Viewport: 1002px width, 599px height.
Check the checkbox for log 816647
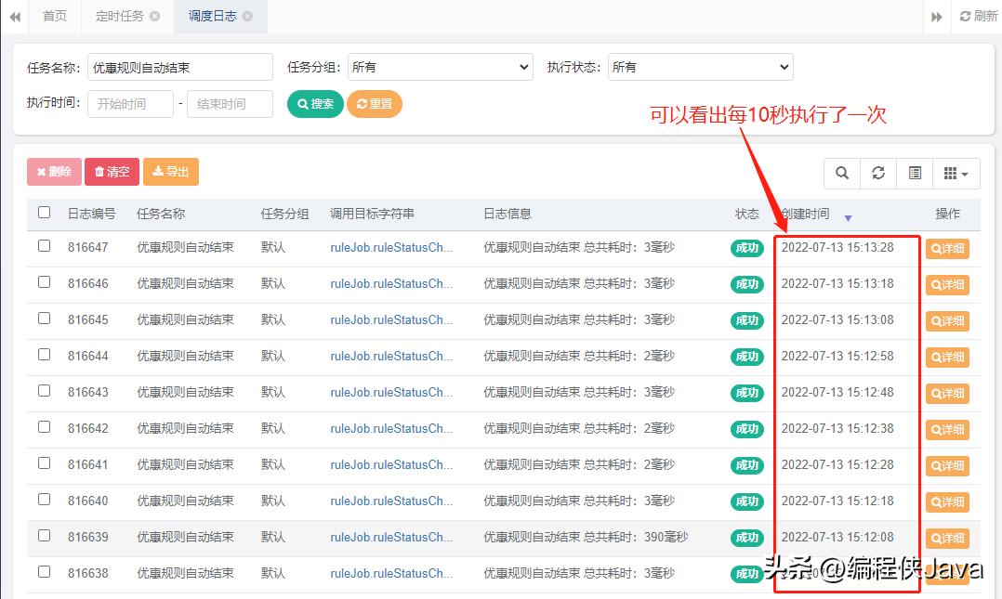(44, 248)
